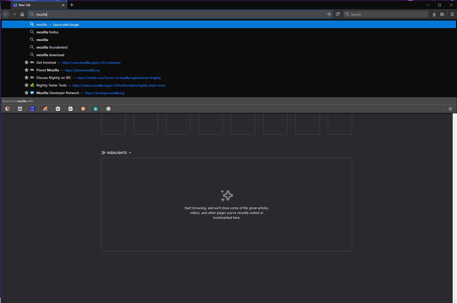Click the 'Start browsing' highlights message
Viewport: 457px width, 303px height.
pos(227,213)
